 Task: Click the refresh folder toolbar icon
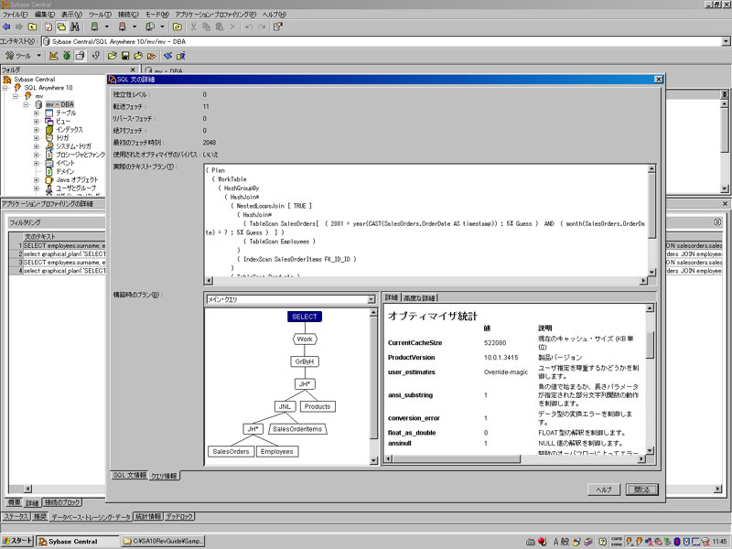click(x=177, y=27)
